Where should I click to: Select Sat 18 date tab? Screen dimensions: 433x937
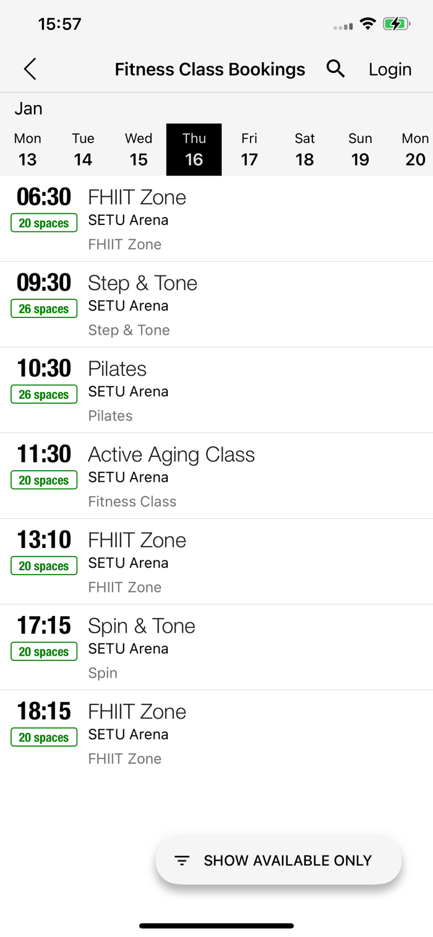304,150
